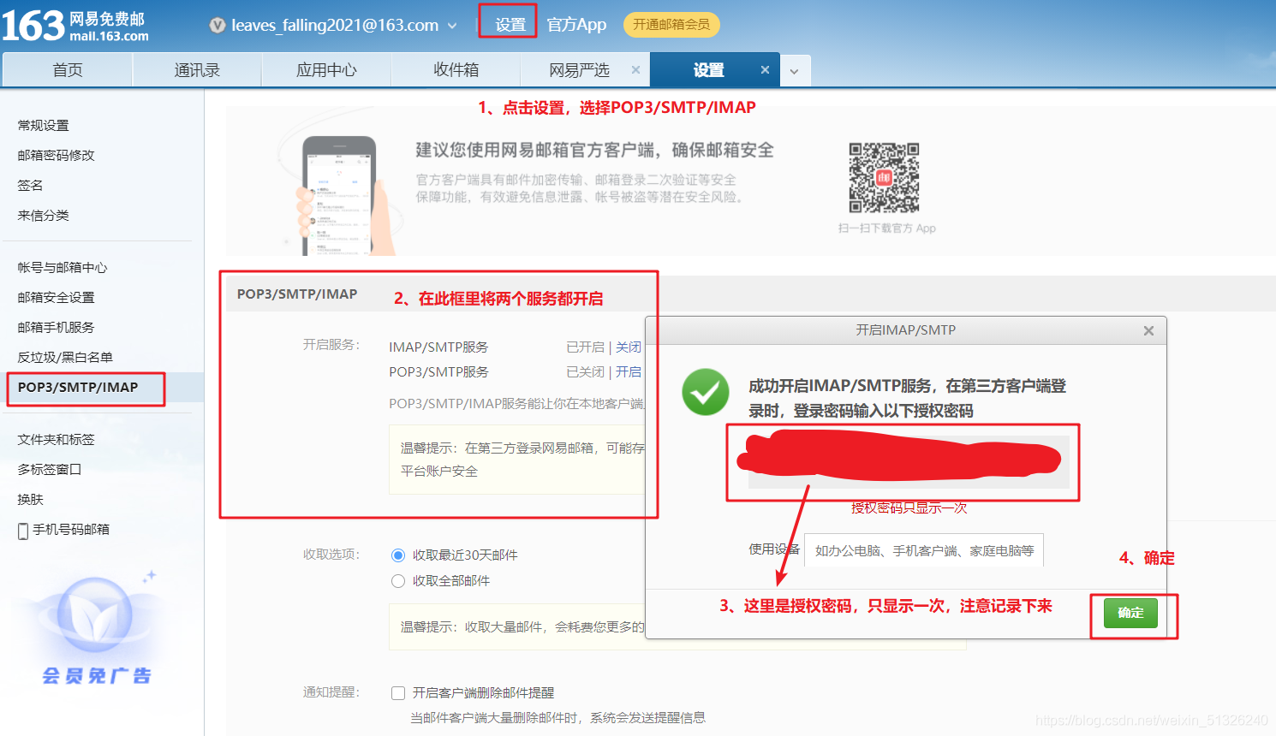The width and height of the screenshot is (1276, 736).
Task: Open the 官方App link
Action: pyautogui.click(x=576, y=25)
